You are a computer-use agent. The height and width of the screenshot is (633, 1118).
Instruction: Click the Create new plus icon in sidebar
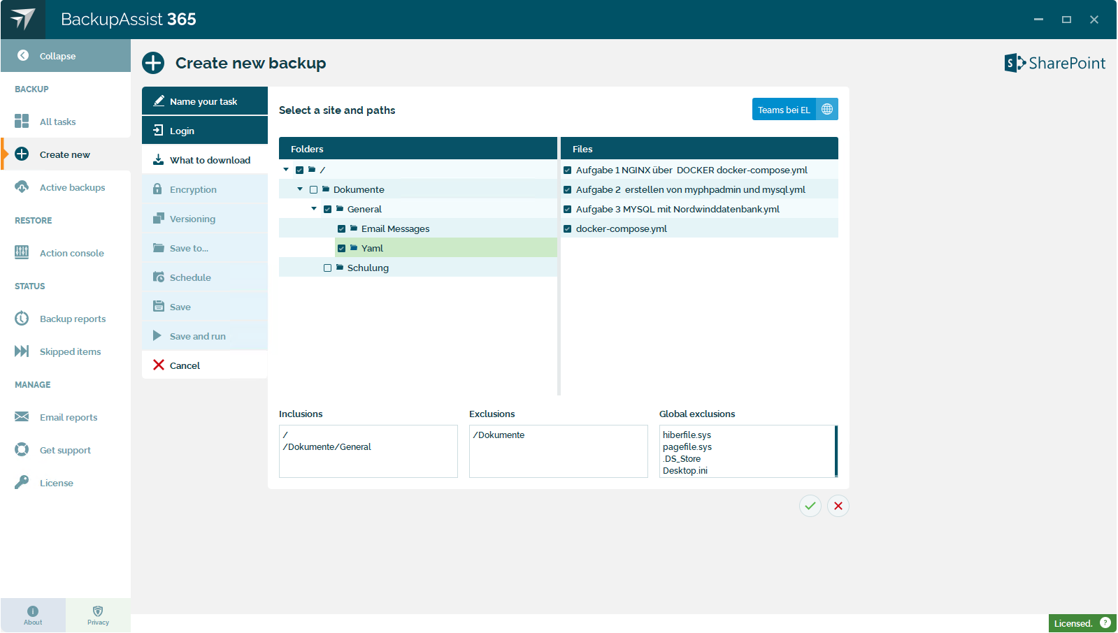(x=22, y=154)
